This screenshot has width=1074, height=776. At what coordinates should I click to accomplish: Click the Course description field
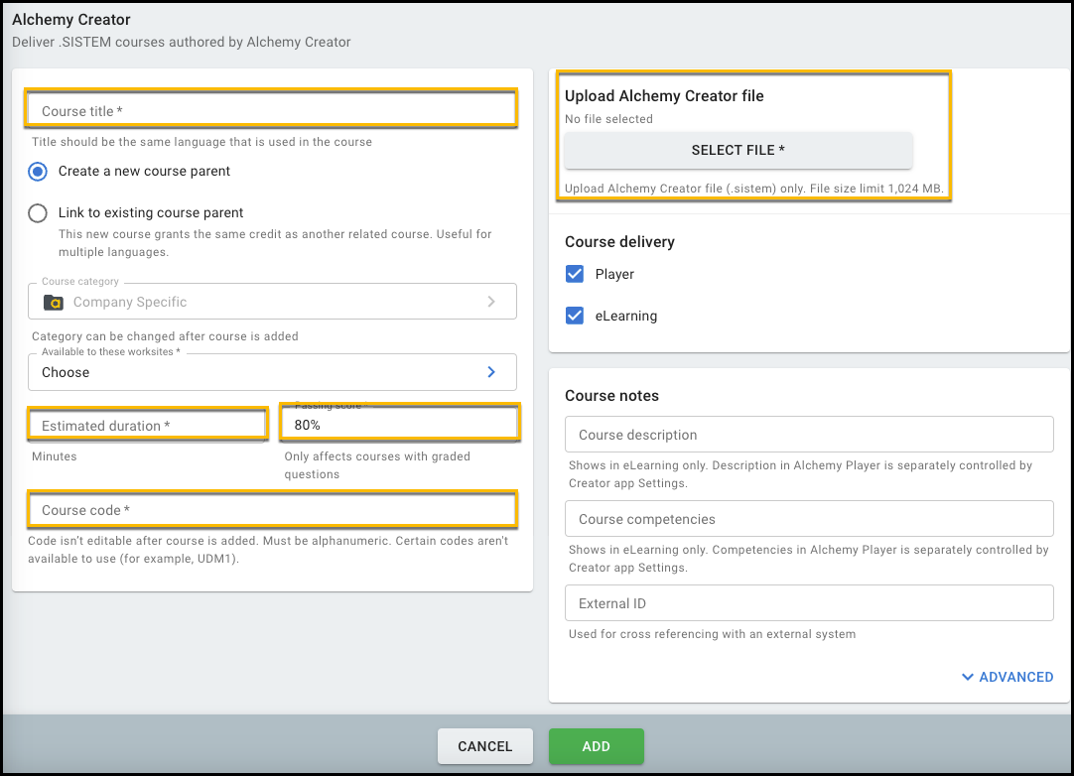tap(809, 435)
